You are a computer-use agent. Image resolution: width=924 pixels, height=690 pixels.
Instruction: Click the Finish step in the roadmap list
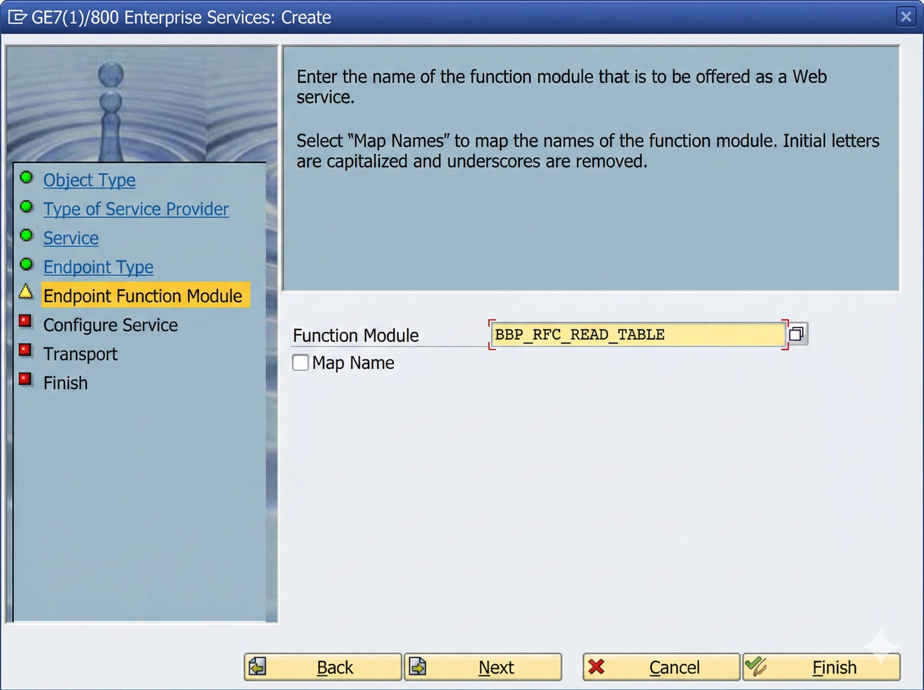(x=65, y=383)
